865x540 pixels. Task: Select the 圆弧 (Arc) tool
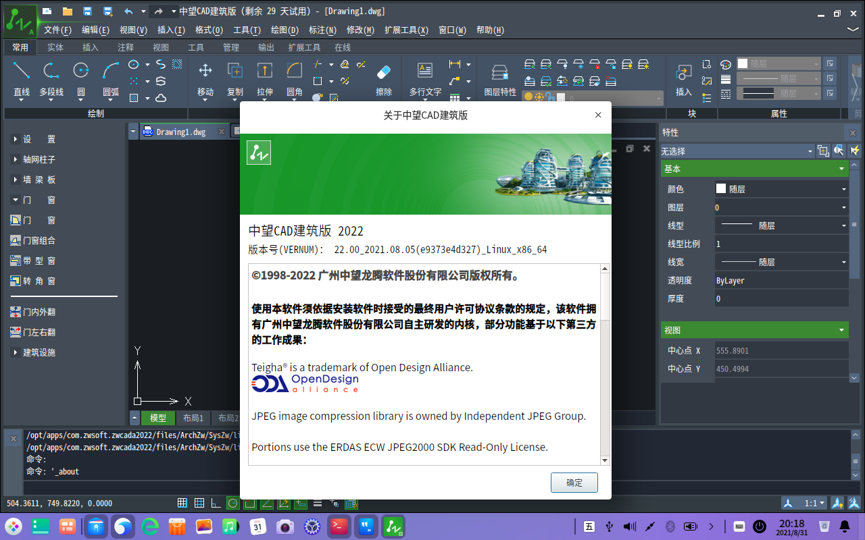tap(111, 80)
